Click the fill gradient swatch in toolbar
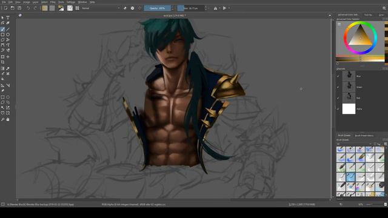This screenshot has width=388, height=218. click(45, 8)
